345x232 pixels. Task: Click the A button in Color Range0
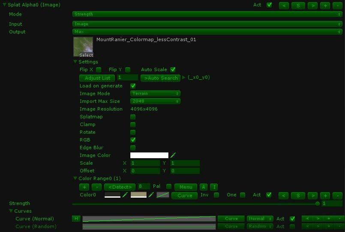click(204, 187)
